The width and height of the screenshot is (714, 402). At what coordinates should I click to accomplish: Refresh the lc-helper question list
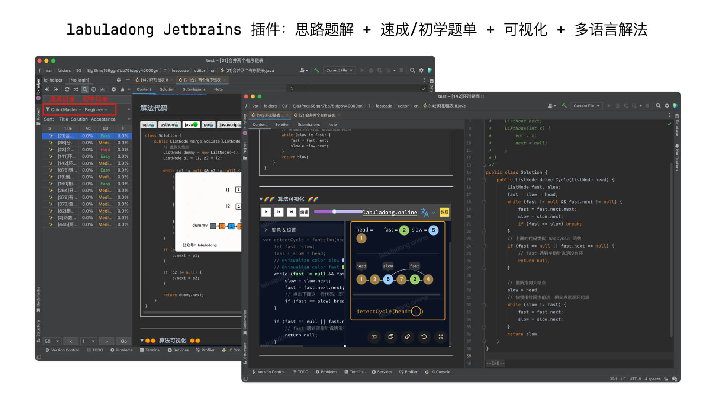(x=67, y=89)
